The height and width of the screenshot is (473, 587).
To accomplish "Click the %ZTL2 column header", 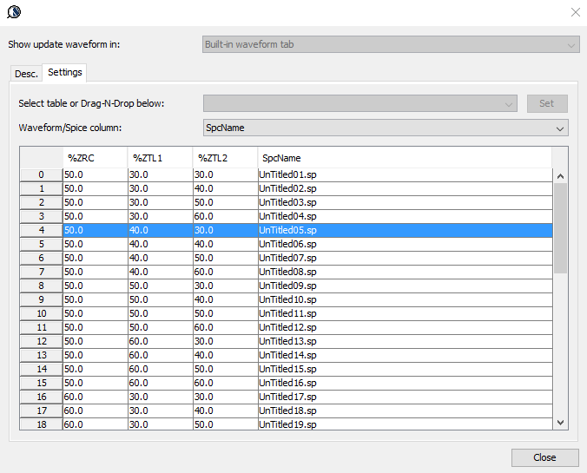I will tap(225, 158).
